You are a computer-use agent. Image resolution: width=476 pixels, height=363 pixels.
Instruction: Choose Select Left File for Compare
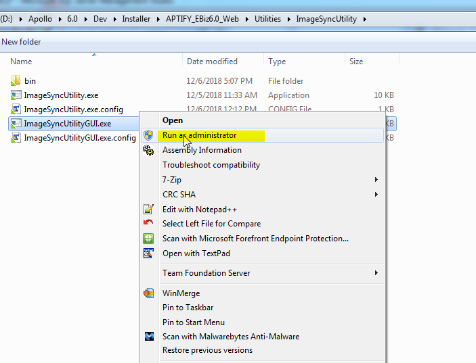click(x=211, y=224)
